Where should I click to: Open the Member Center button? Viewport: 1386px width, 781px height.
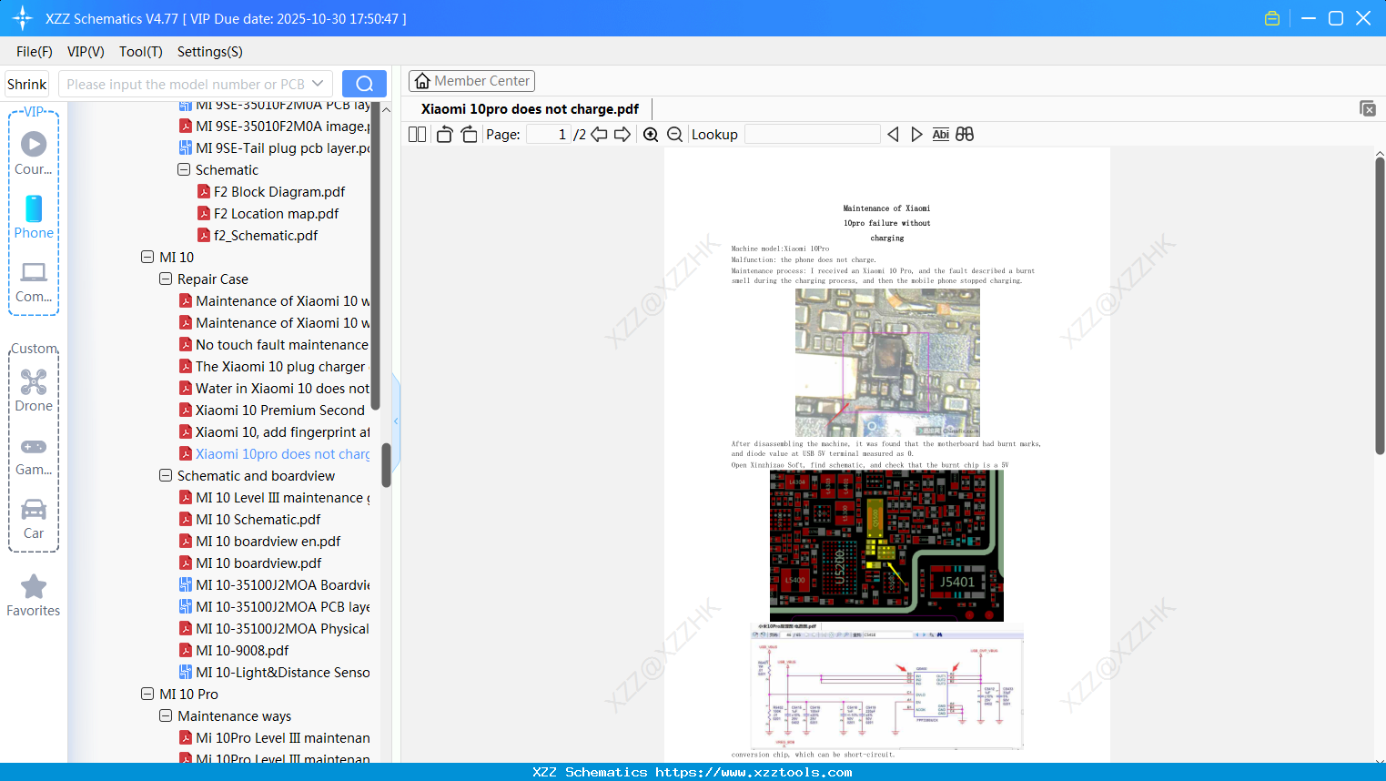click(471, 81)
